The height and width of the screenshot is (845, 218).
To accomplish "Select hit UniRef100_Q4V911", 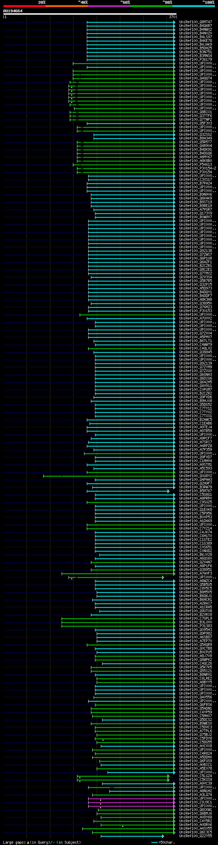I will pyautogui.click(x=196, y=386).
